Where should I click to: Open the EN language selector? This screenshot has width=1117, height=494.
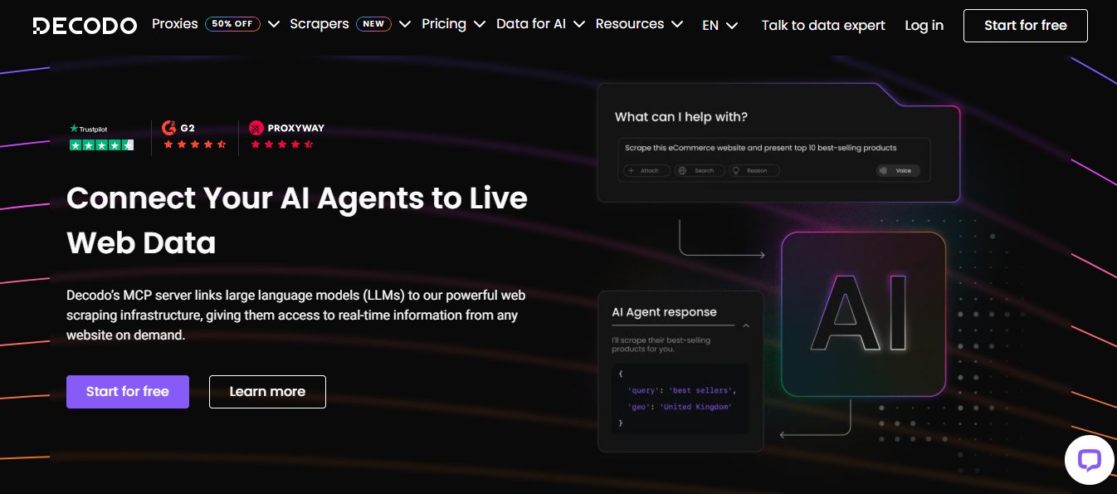tap(719, 26)
